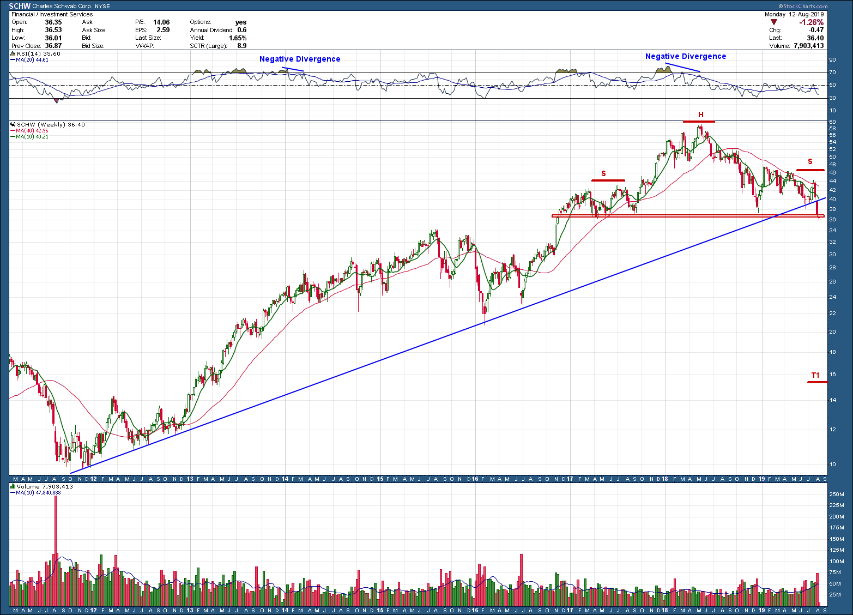Click the year 18 on price chart axis

point(665,479)
